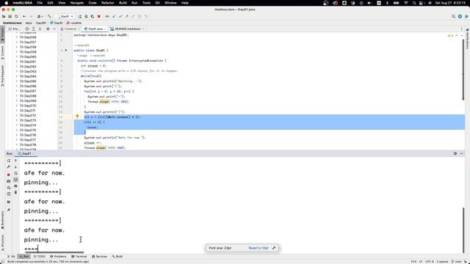This screenshot has width=470, height=264.
Task: Open the Git menu
Action: click(157, 3)
